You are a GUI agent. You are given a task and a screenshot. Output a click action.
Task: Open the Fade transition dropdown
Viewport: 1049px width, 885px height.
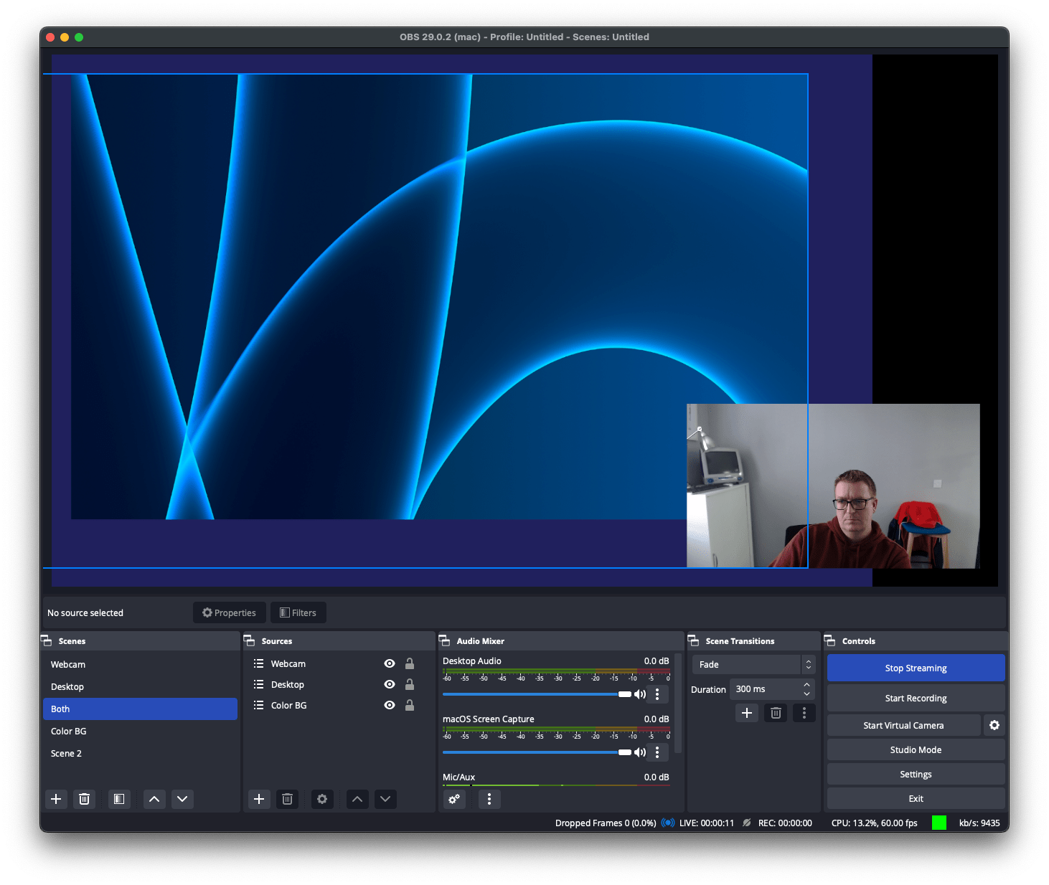click(753, 665)
